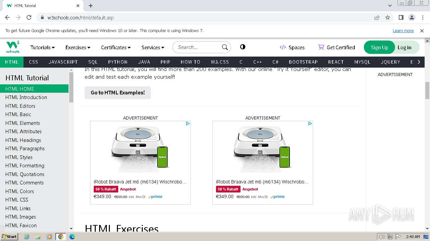Select the JQUERY topnav item
Image resolution: width=430 pixels, height=241 pixels.
pos(390,62)
